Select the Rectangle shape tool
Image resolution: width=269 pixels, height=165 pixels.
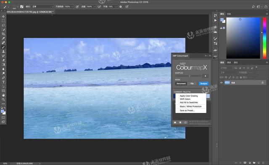click(3, 91)
